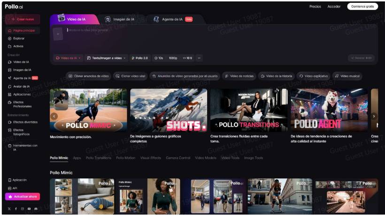The width and height of the screenshot is (385, 216).
Task: Open Explorar in the sidebar
Action: tap(19, 38)
